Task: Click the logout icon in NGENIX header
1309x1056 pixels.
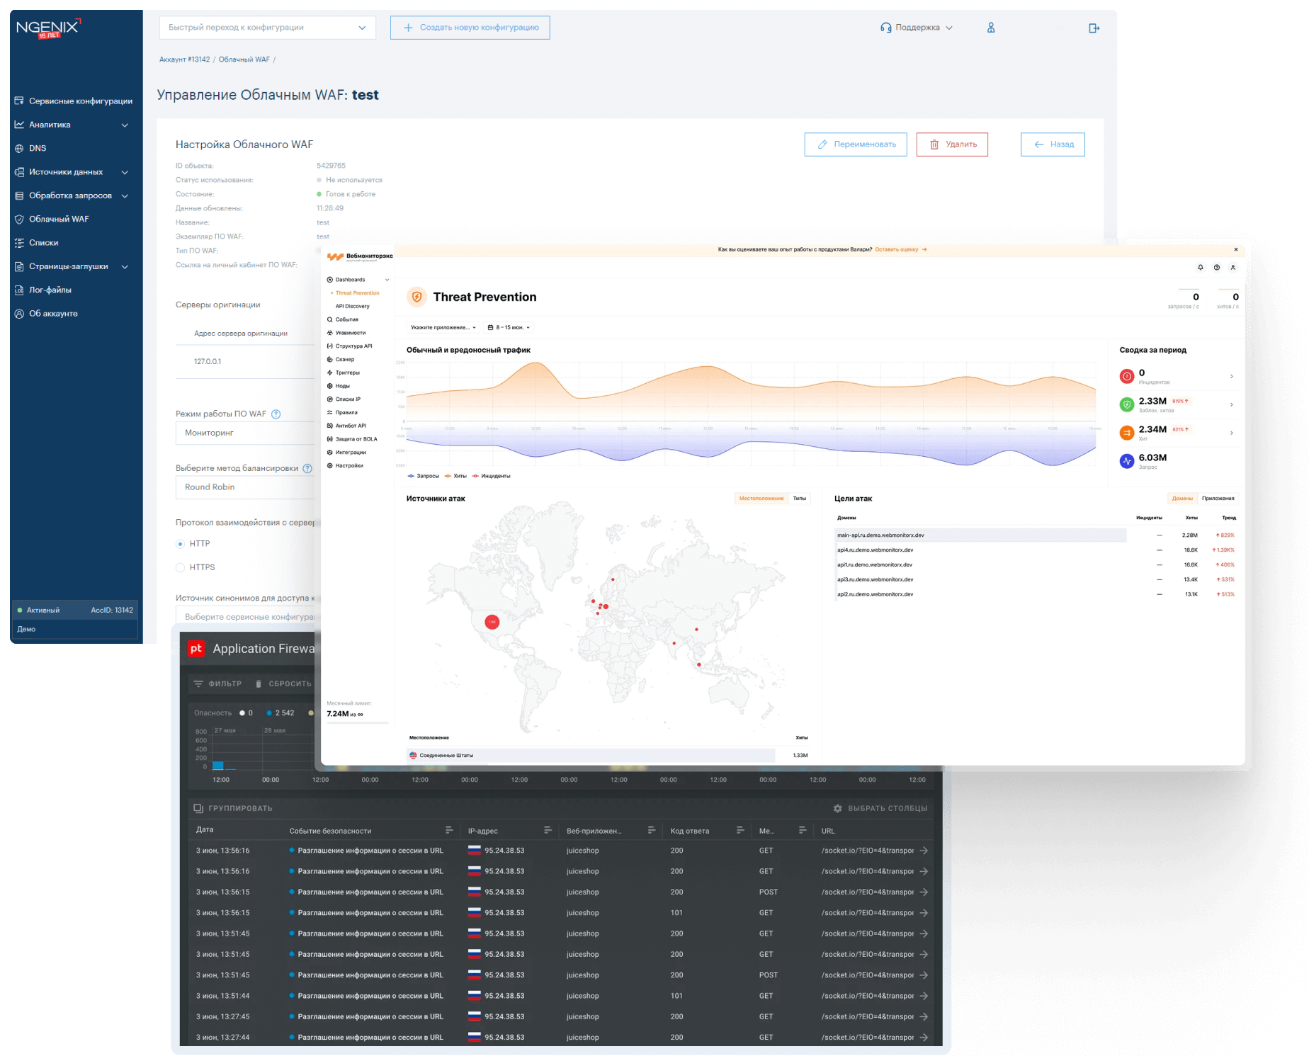Action: tap(1094, 28)
